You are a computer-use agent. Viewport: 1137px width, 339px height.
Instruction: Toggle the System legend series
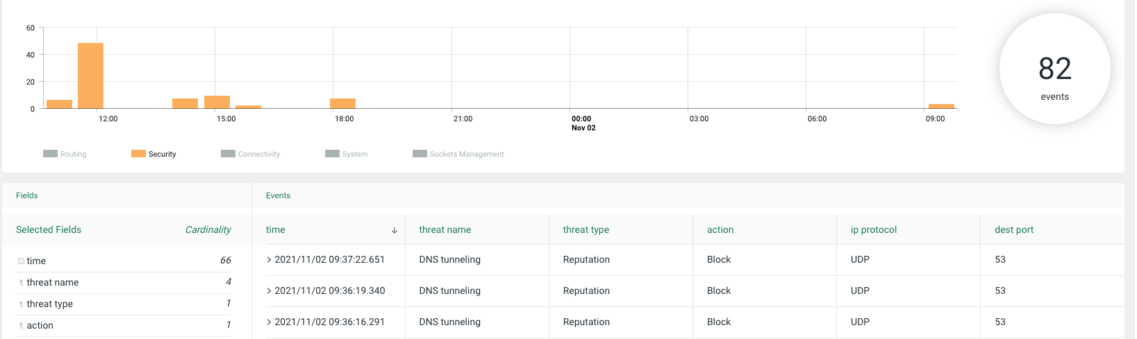click(346, 154)
